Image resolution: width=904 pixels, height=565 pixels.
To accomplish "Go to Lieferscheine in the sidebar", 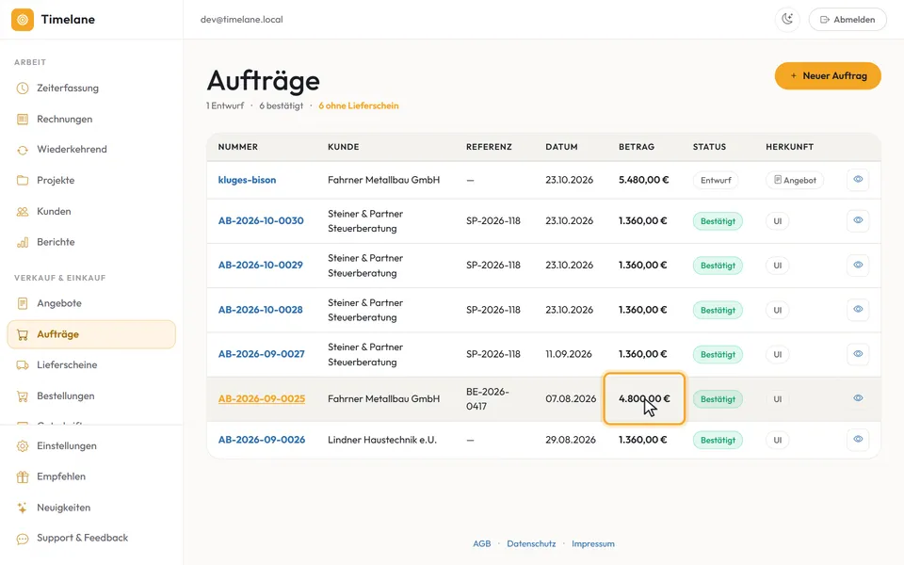I will point(91,365).
